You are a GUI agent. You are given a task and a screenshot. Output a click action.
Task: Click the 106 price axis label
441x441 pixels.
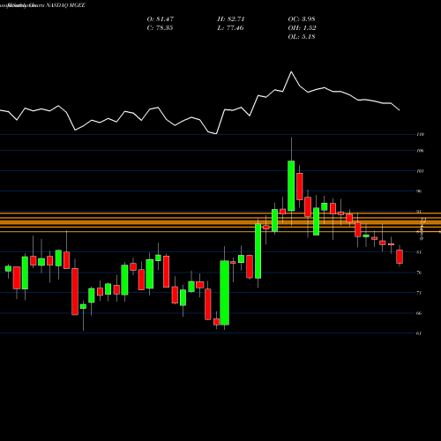(x=421, y=151)
